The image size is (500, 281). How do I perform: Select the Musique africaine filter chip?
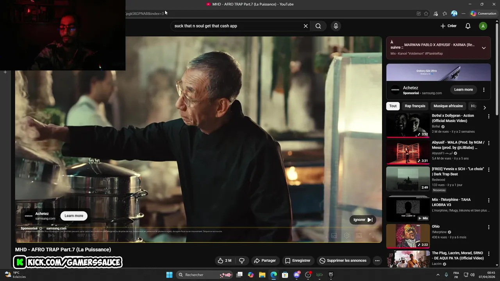[448, 106]
